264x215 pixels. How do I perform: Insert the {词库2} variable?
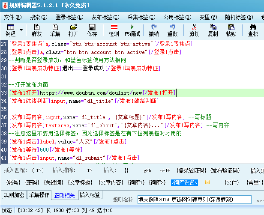157,182
